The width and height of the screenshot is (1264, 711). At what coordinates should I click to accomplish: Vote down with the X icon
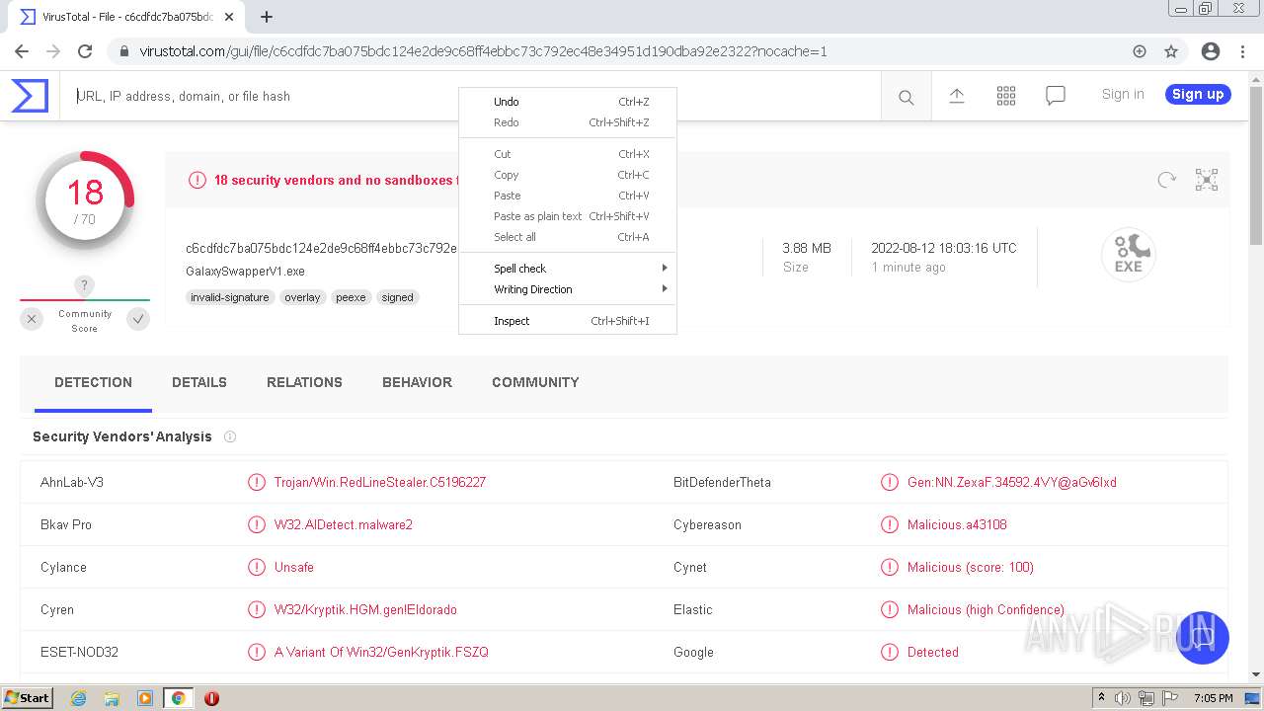pos(32,319)
